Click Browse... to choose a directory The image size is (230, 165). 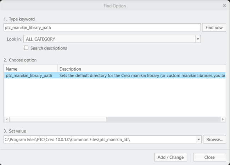click(214, 140)
